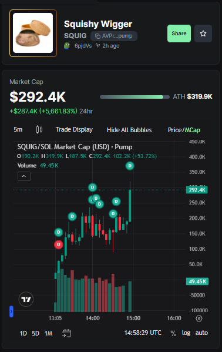Open the candlestick chart style icon
Image resolution: width=222 pixels, height=352 pixels.
tap(39, 129)
